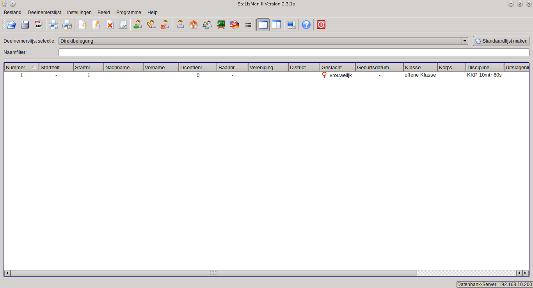Viewport: 533px width, 288px height.
Task: Click the Standaardlijst maken button
Action: click(501, 41)
